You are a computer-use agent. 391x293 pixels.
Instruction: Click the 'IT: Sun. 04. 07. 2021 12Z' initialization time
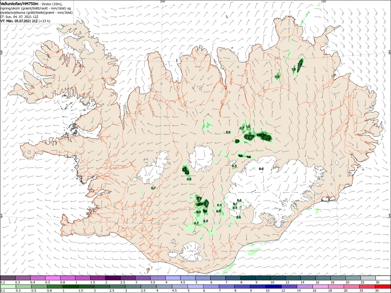click(x=19, y=17)
